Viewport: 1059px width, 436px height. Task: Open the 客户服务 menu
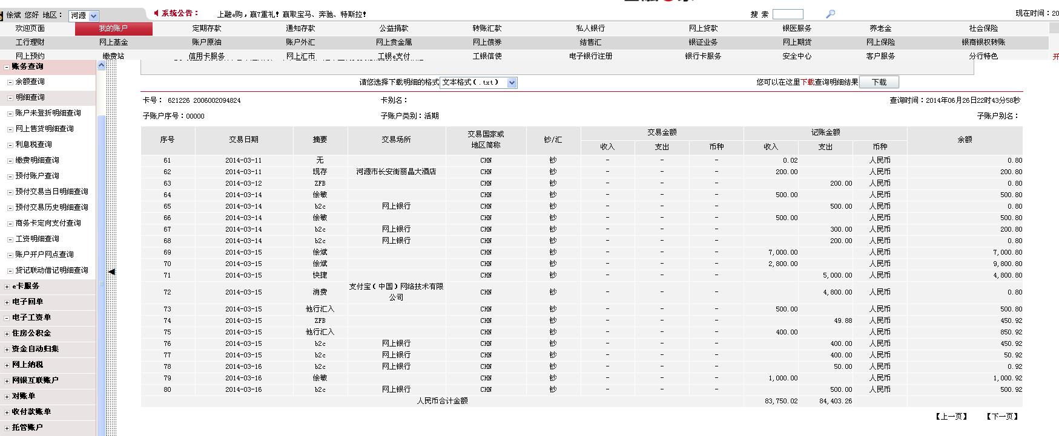coord(880,56)
